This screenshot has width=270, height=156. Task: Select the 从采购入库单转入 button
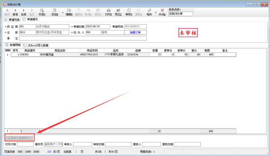click(19, 138)
